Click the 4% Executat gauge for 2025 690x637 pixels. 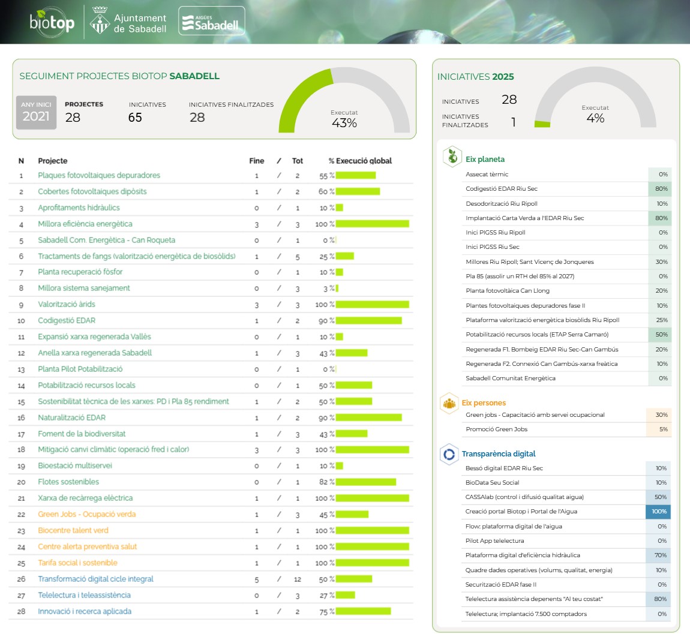point(595,97)
